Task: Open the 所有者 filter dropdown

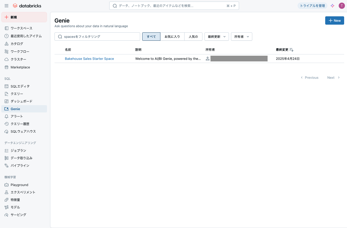Action: [241, 37]
